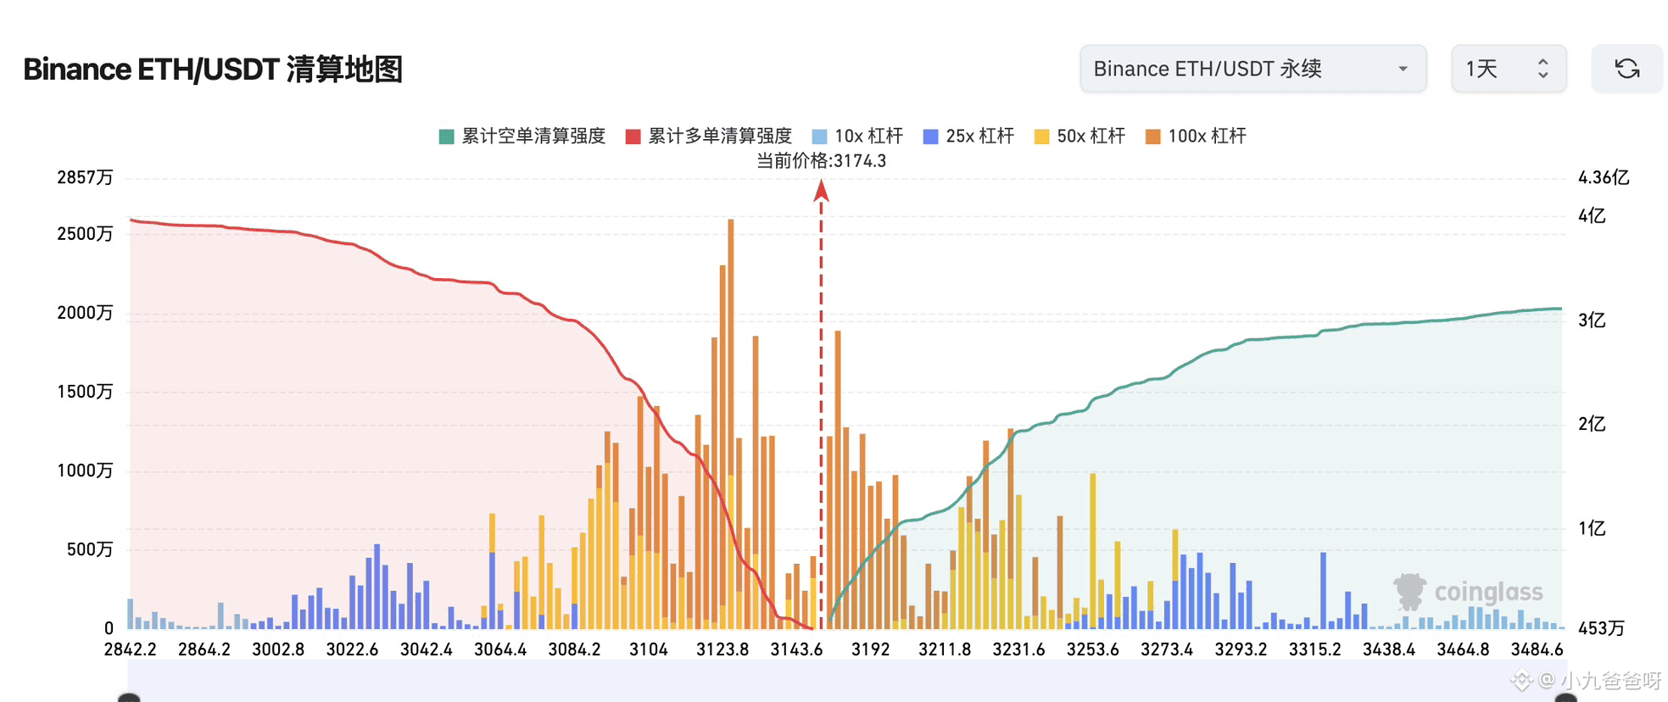Image resolution: width=1668 pixels, height=702 pixels.
Task: Click the coinglass watermark logo
Action: pos(1468,592)
